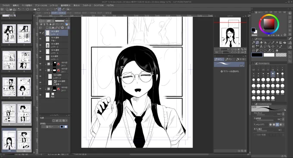
Task: Delete layer using trash icon
Action: pos(69,28)
